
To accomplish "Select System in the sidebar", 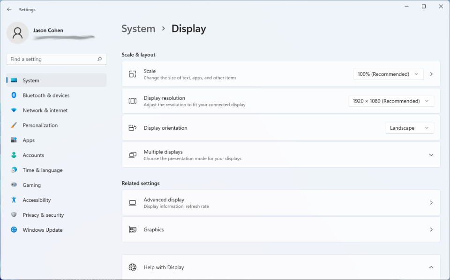I will click(x=31, y=81).
